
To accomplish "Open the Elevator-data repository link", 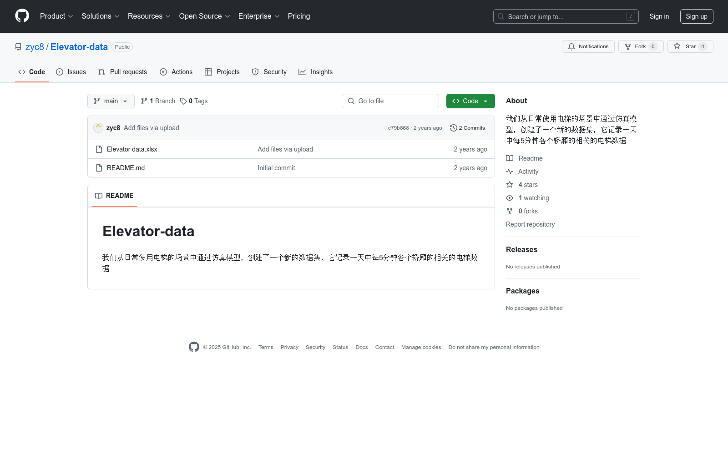I will (x=79, y=47).
